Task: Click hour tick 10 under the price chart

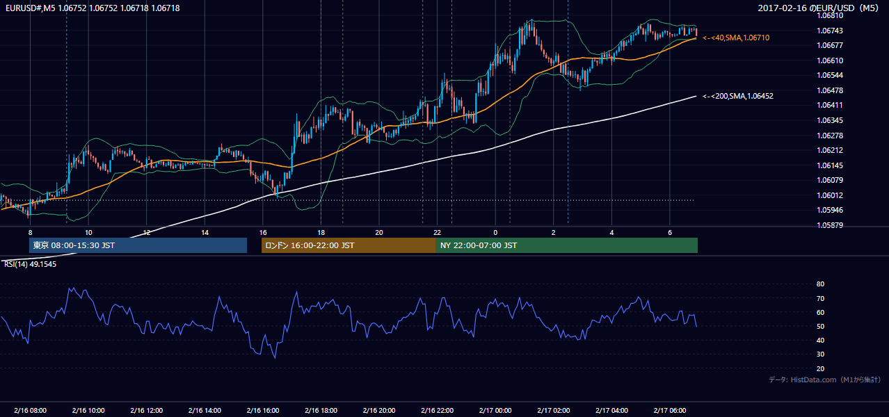Action: click(x=88, y=232)
